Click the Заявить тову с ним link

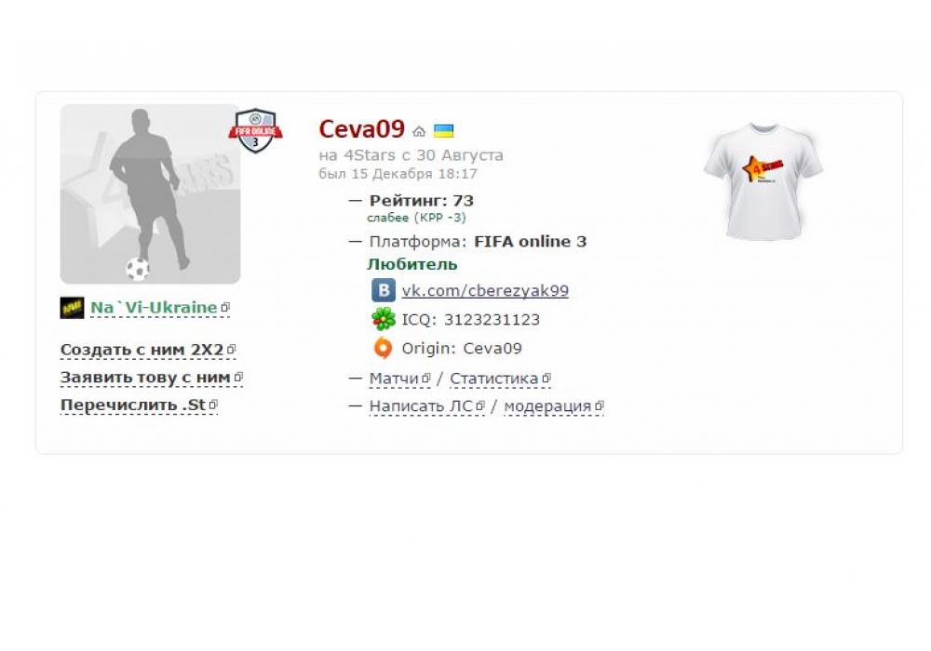tap(145, 378)
